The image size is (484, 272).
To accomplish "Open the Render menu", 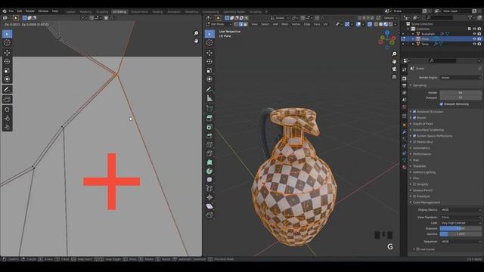I will coord(30,11).
